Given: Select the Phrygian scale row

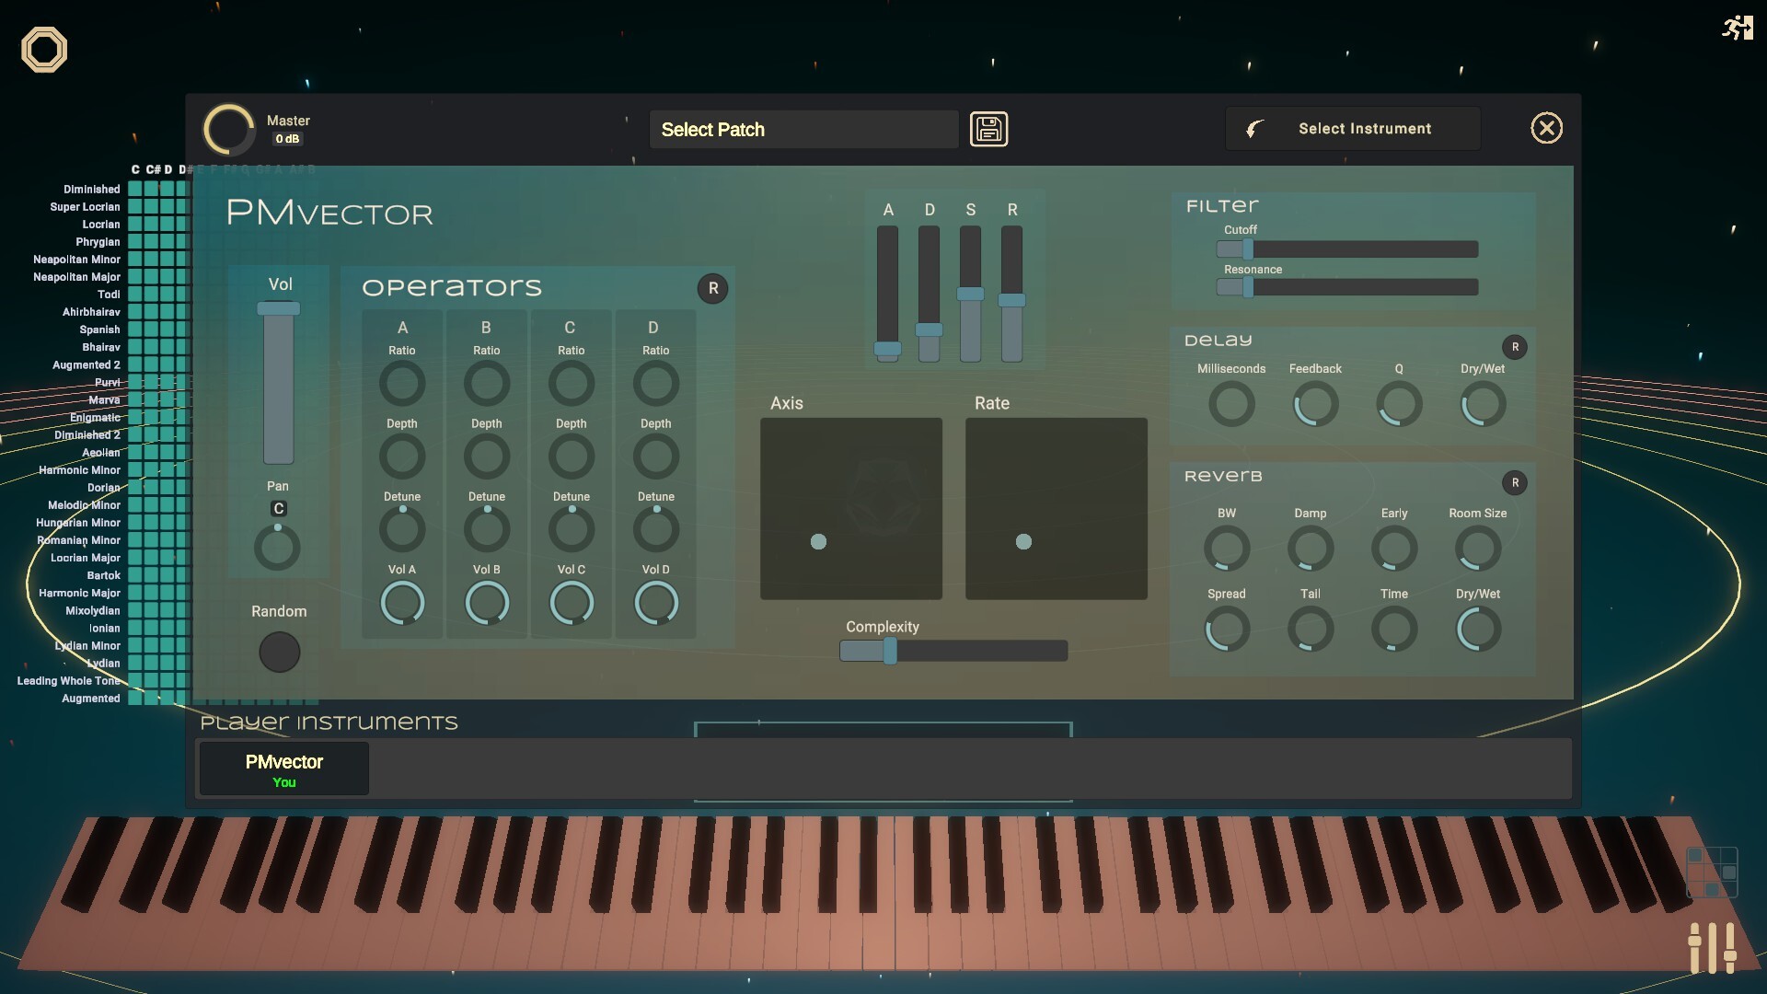Looking at the screenshot, I should click(97, 241).
